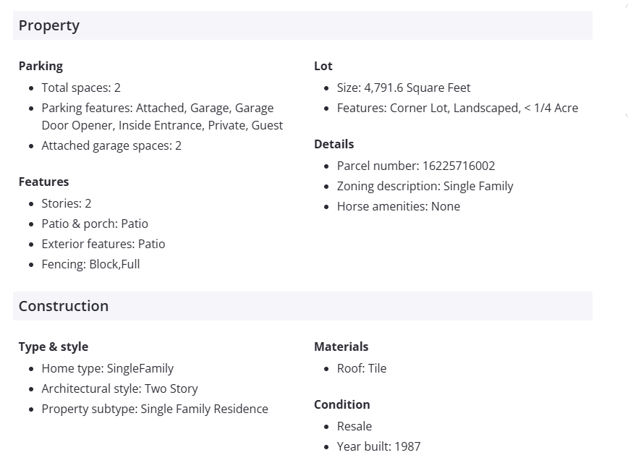Select the Roof: Tile entry
The image size is (628, 463).
[x=362, y=368]
